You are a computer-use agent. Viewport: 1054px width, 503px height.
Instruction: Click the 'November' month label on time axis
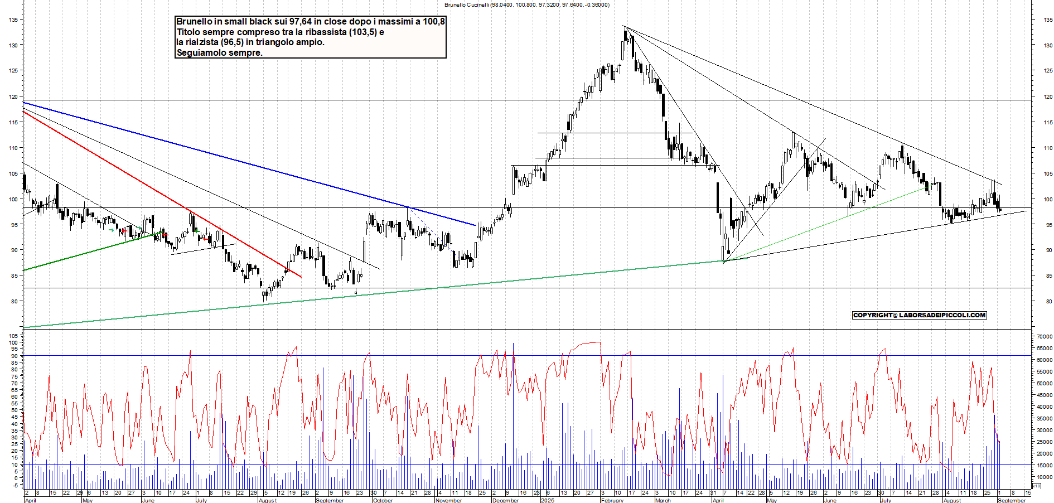point(448,500)
